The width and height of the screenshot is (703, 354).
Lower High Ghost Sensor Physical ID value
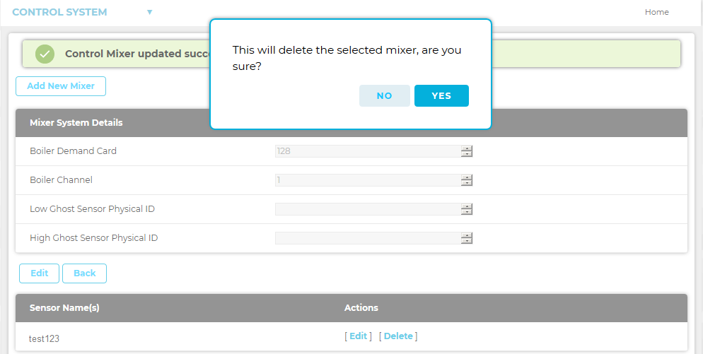467,241
